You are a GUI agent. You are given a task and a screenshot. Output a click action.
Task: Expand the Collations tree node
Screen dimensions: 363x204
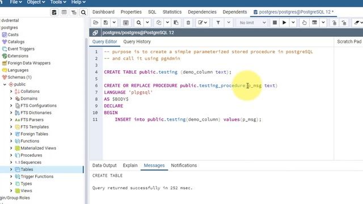click(x=11, y=91)
